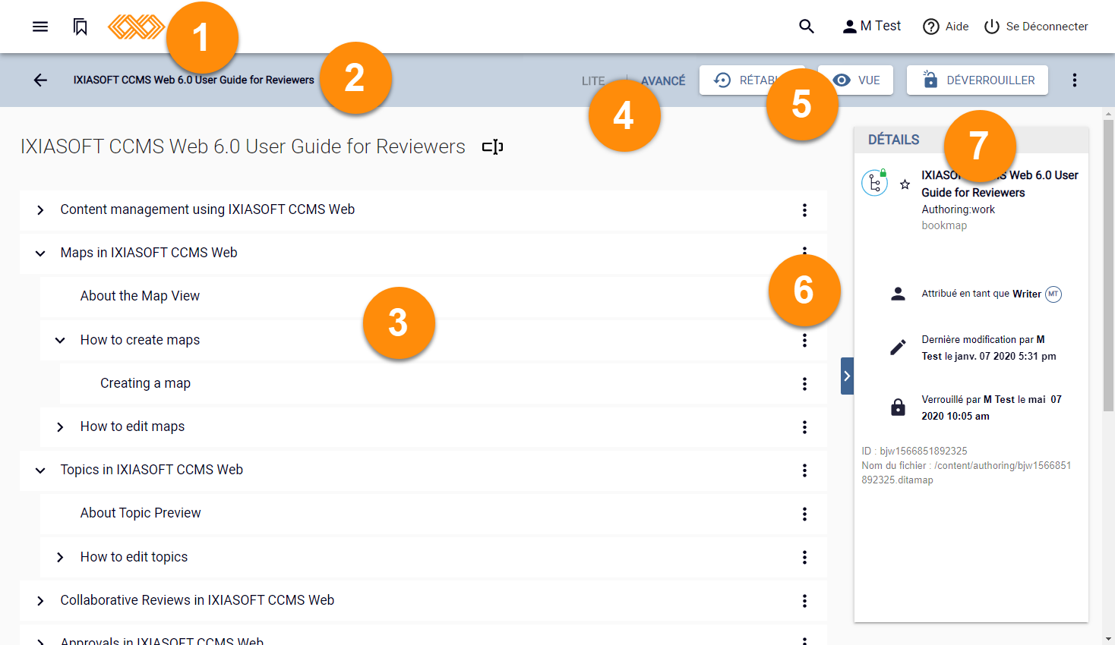This screenshot has width=1115, height=645.
Task: Open options for Content management row
Action: [x=804, y=210]
